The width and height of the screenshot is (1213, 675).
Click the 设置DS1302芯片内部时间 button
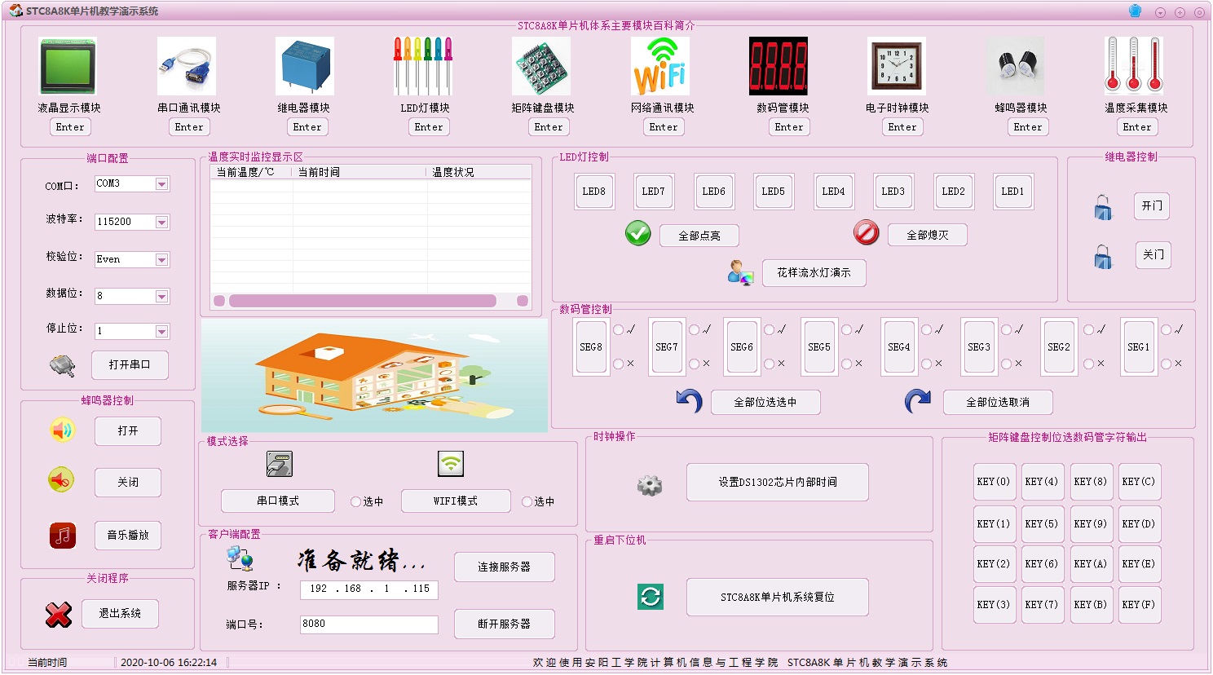pos(778,482)
